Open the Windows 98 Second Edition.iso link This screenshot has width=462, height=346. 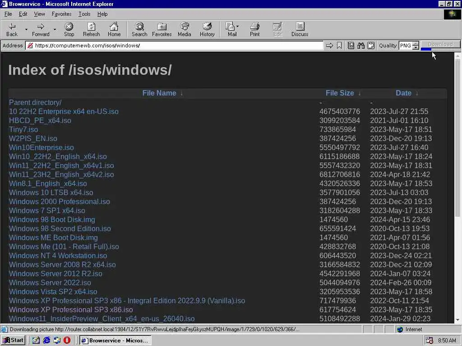[x=60, y=228]
